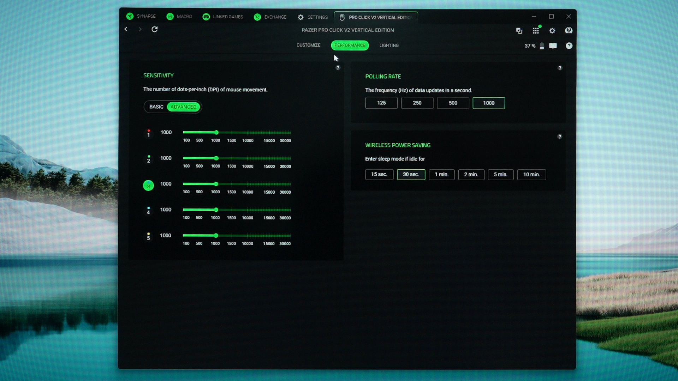The image size is (678, 381).
Task: Click the stage 2 DPI slider handle
Action: click(216, 158)
